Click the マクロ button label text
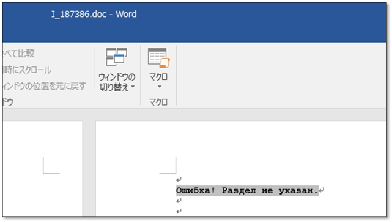Viewport: 392px width, 222px height. tap(158, 77)
